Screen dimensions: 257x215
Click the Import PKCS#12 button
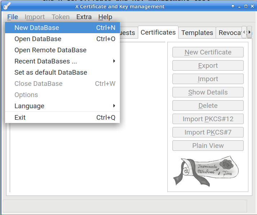coord(208,119)
